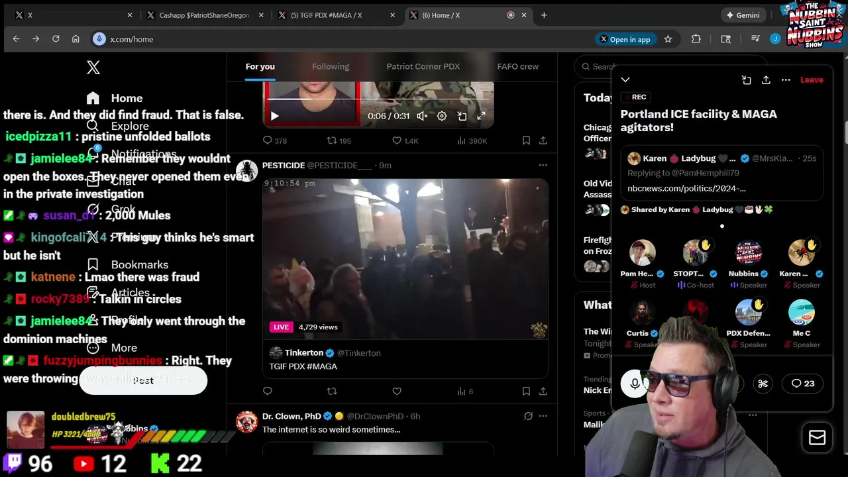Viewport: 848px width, 477px height.
Task: Open video player settings gear
Action: click(x=442, y=116)
